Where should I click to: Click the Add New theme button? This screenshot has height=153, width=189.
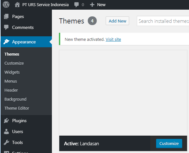[117, 21]
